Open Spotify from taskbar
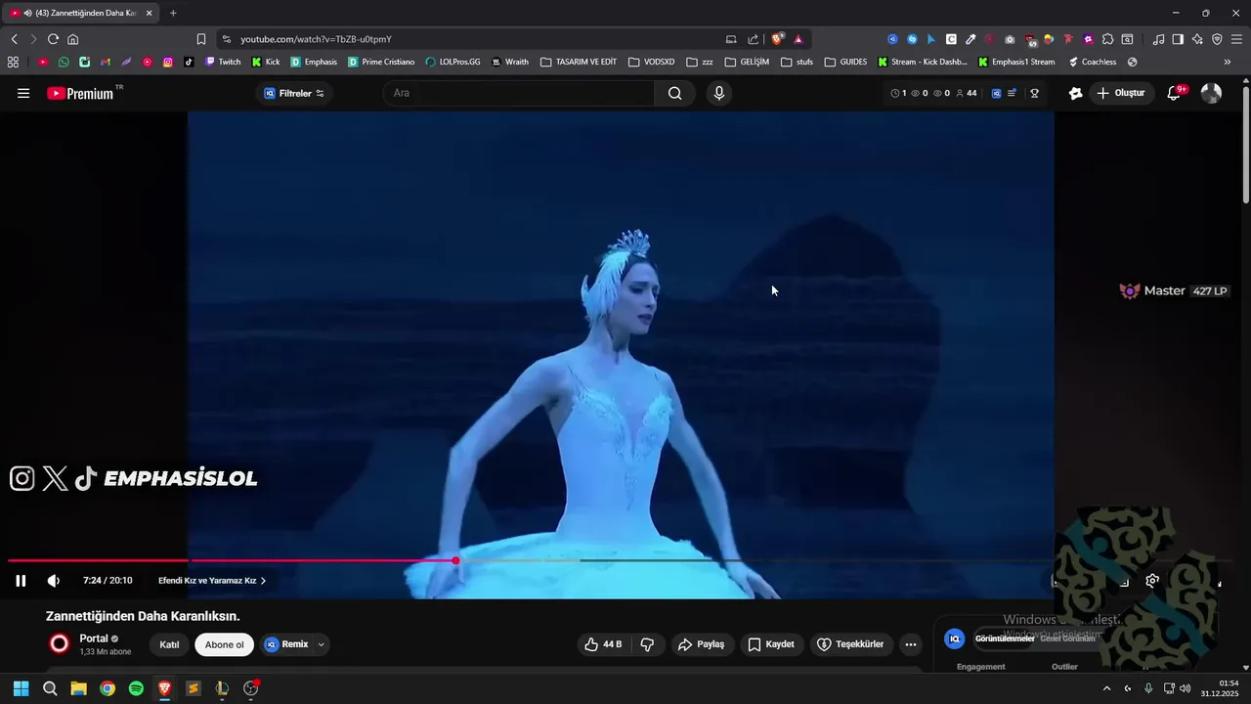Viewport: 1251px width, 704px height. point(136,688)
